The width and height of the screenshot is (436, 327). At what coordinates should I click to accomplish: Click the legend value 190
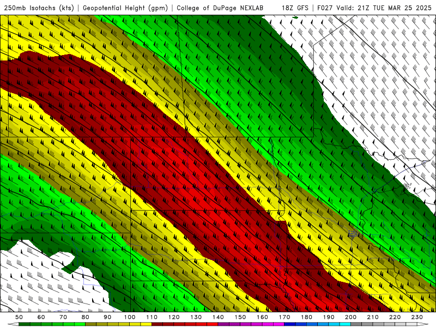click(x=329, y=317)
